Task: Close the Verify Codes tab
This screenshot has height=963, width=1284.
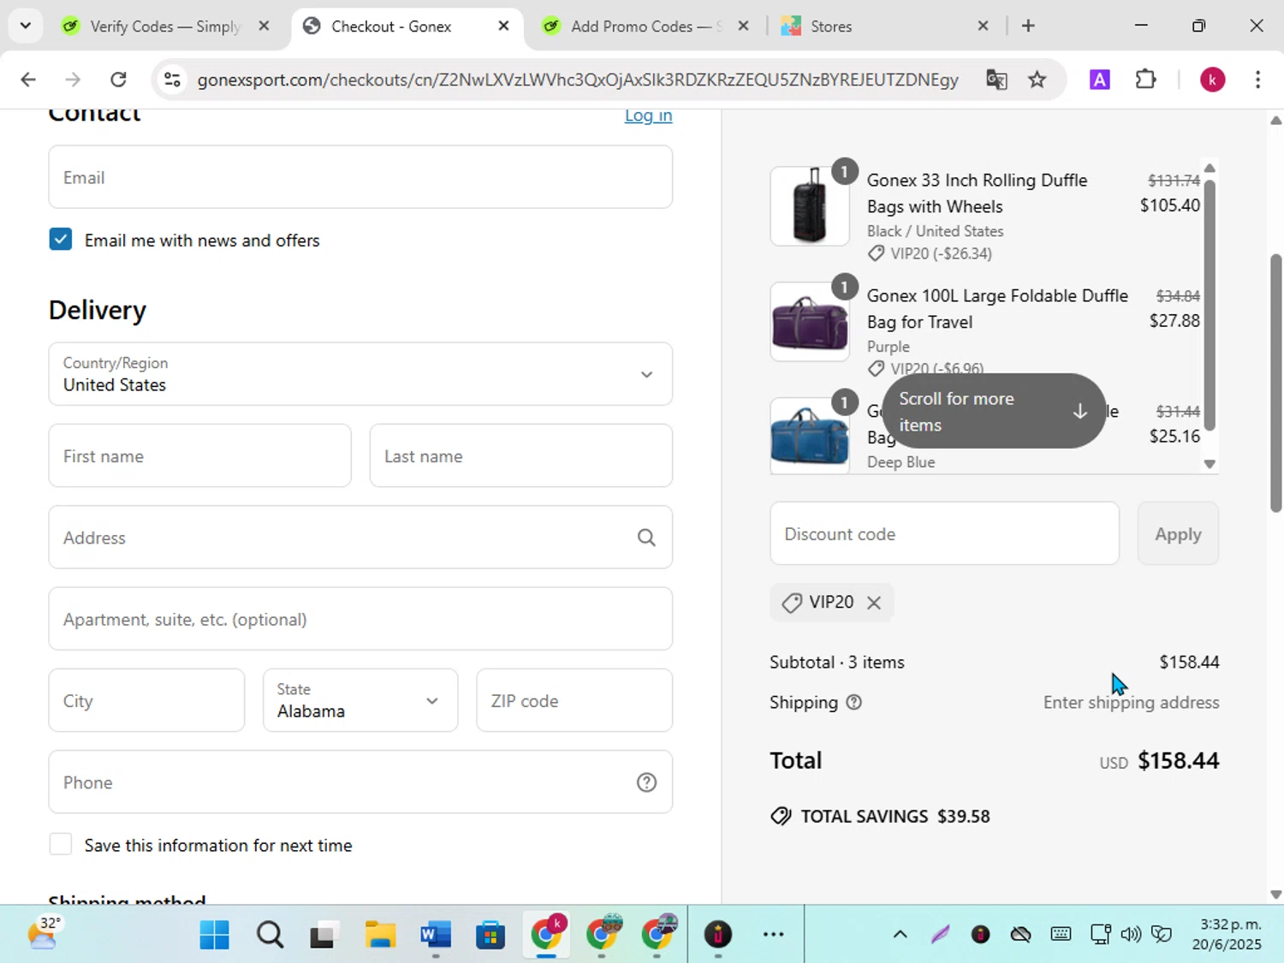Action: [x=264, y=26]
